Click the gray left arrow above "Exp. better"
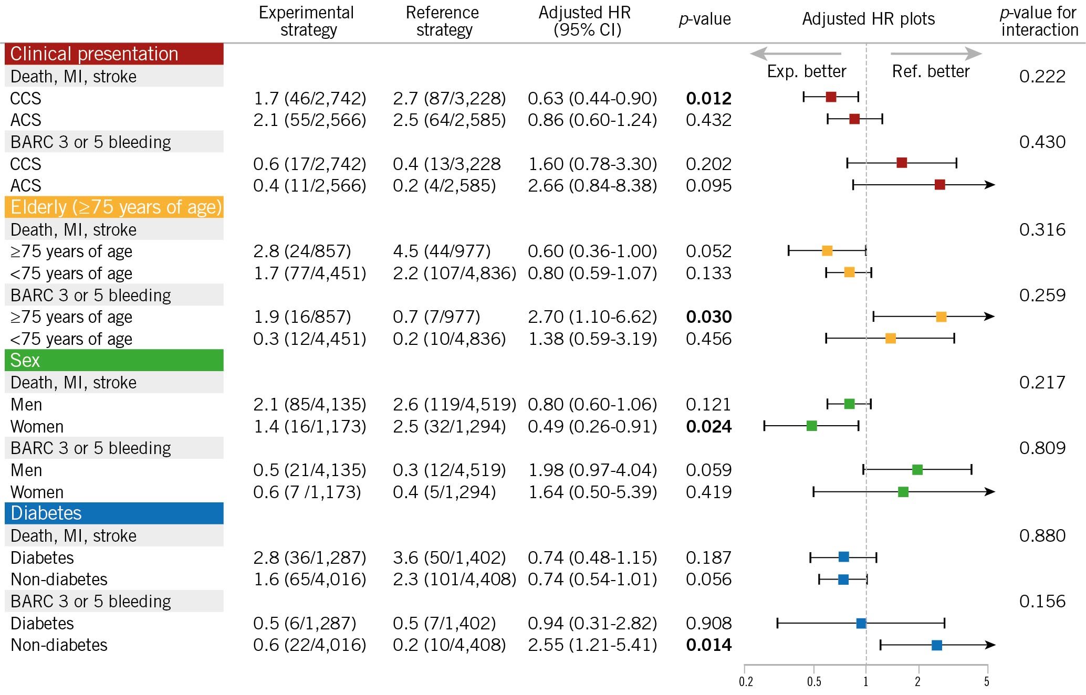The height and width of the screenshot is (695, 1086). tap(795, 54)
